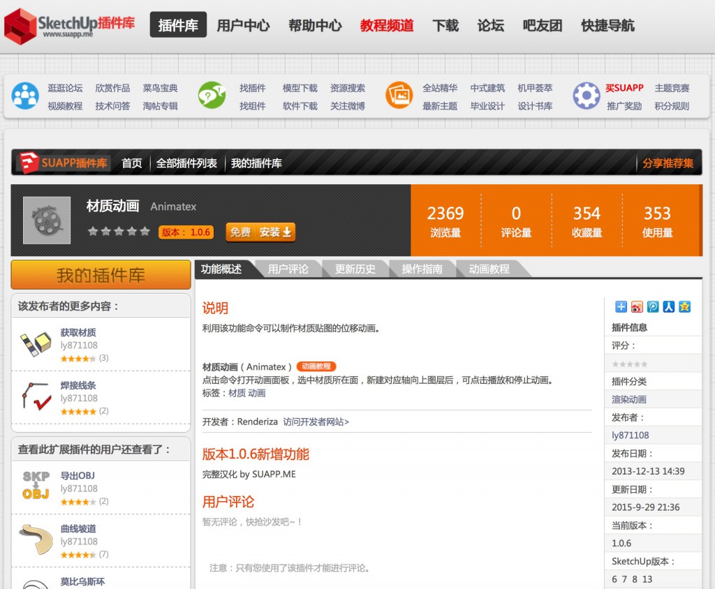Click the purple gear settings icon

tap(587, 96)
